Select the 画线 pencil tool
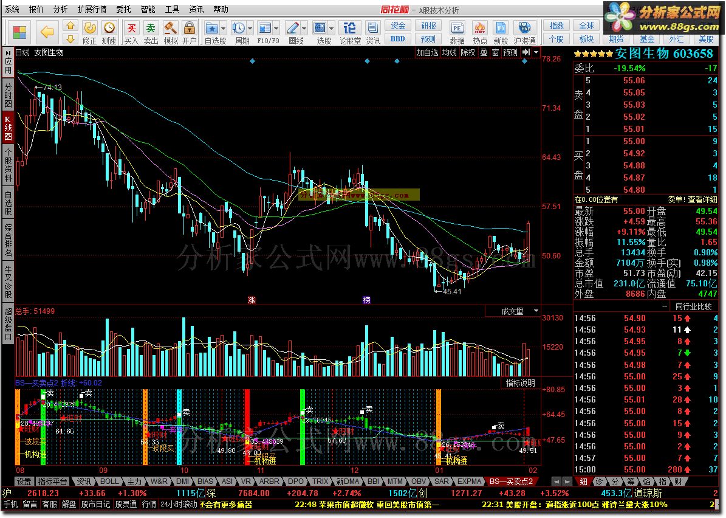The width and height of the screenshot is (726, 518). tap(293, 28)
